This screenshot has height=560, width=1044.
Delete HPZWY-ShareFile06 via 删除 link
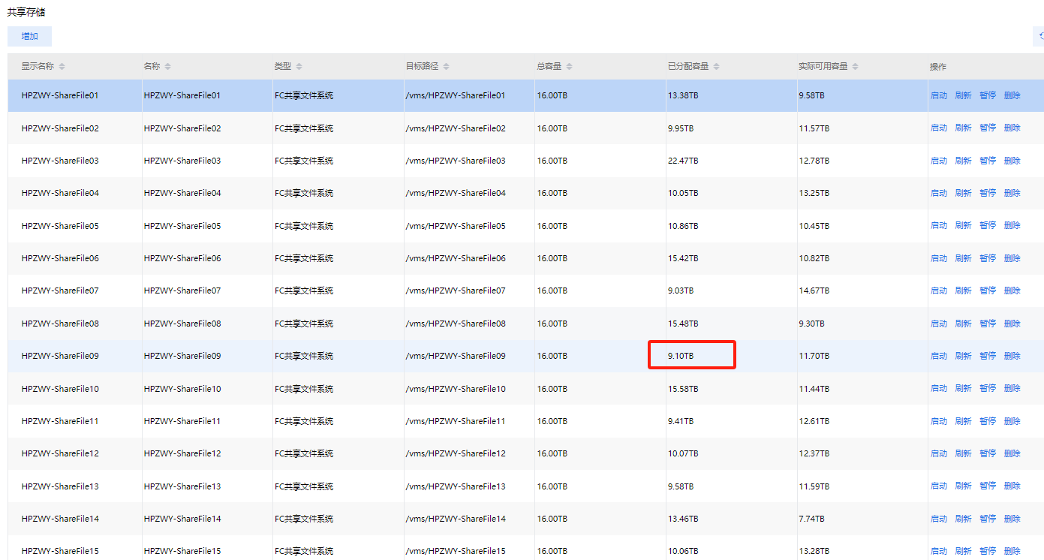point(1012,258)
